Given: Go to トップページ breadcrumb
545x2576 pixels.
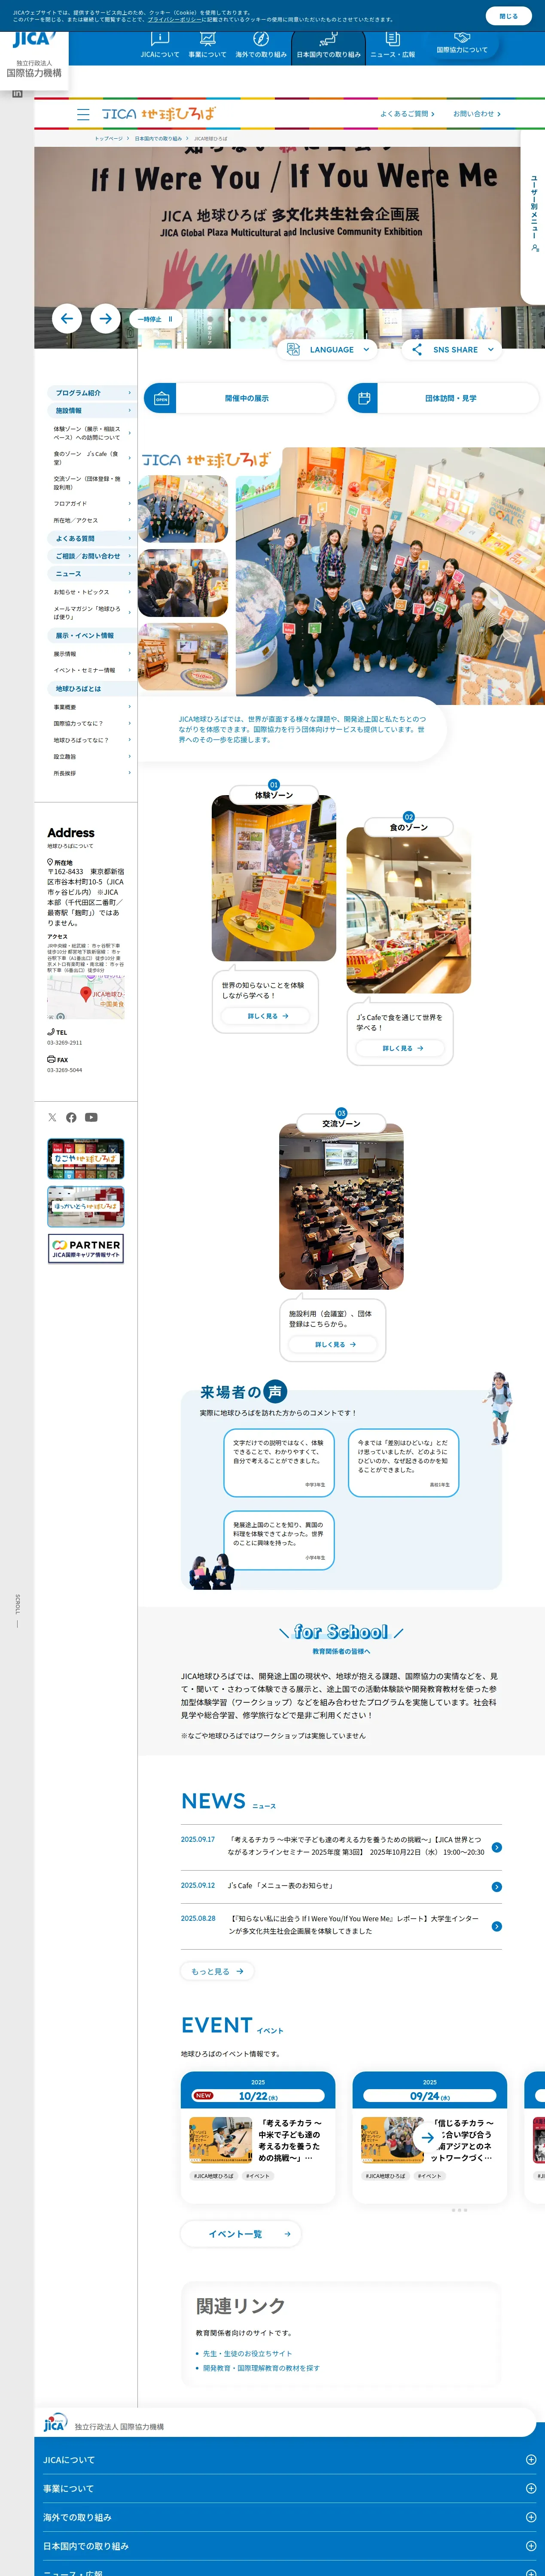Looking at the screenshot, I should pos(109,139).
